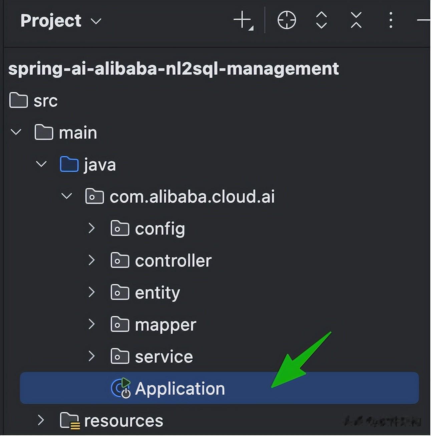This screenshot has height=436, width=431.
Task: Expand the mapper package arrow
Action: point(92,324)
